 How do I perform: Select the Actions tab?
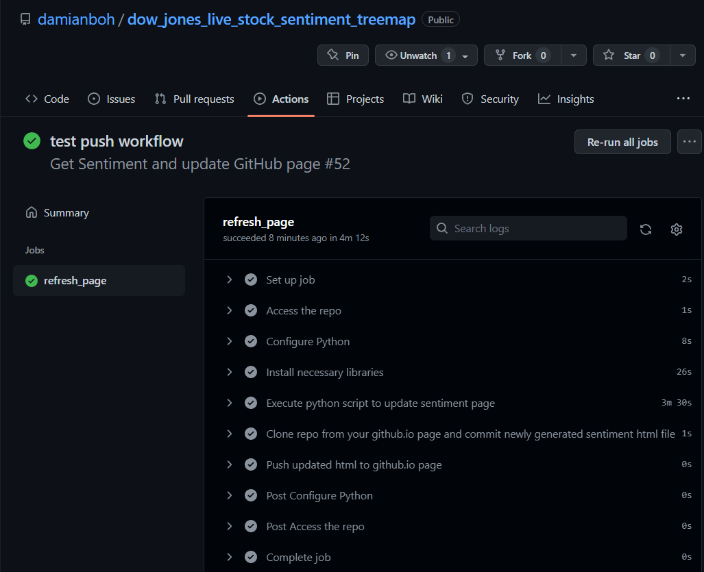281,99
